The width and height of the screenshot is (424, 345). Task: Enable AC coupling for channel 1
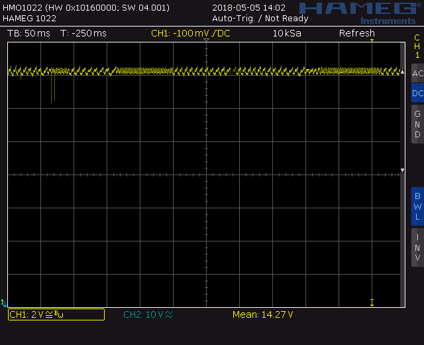pyautogui.click(x=417, y=74)
